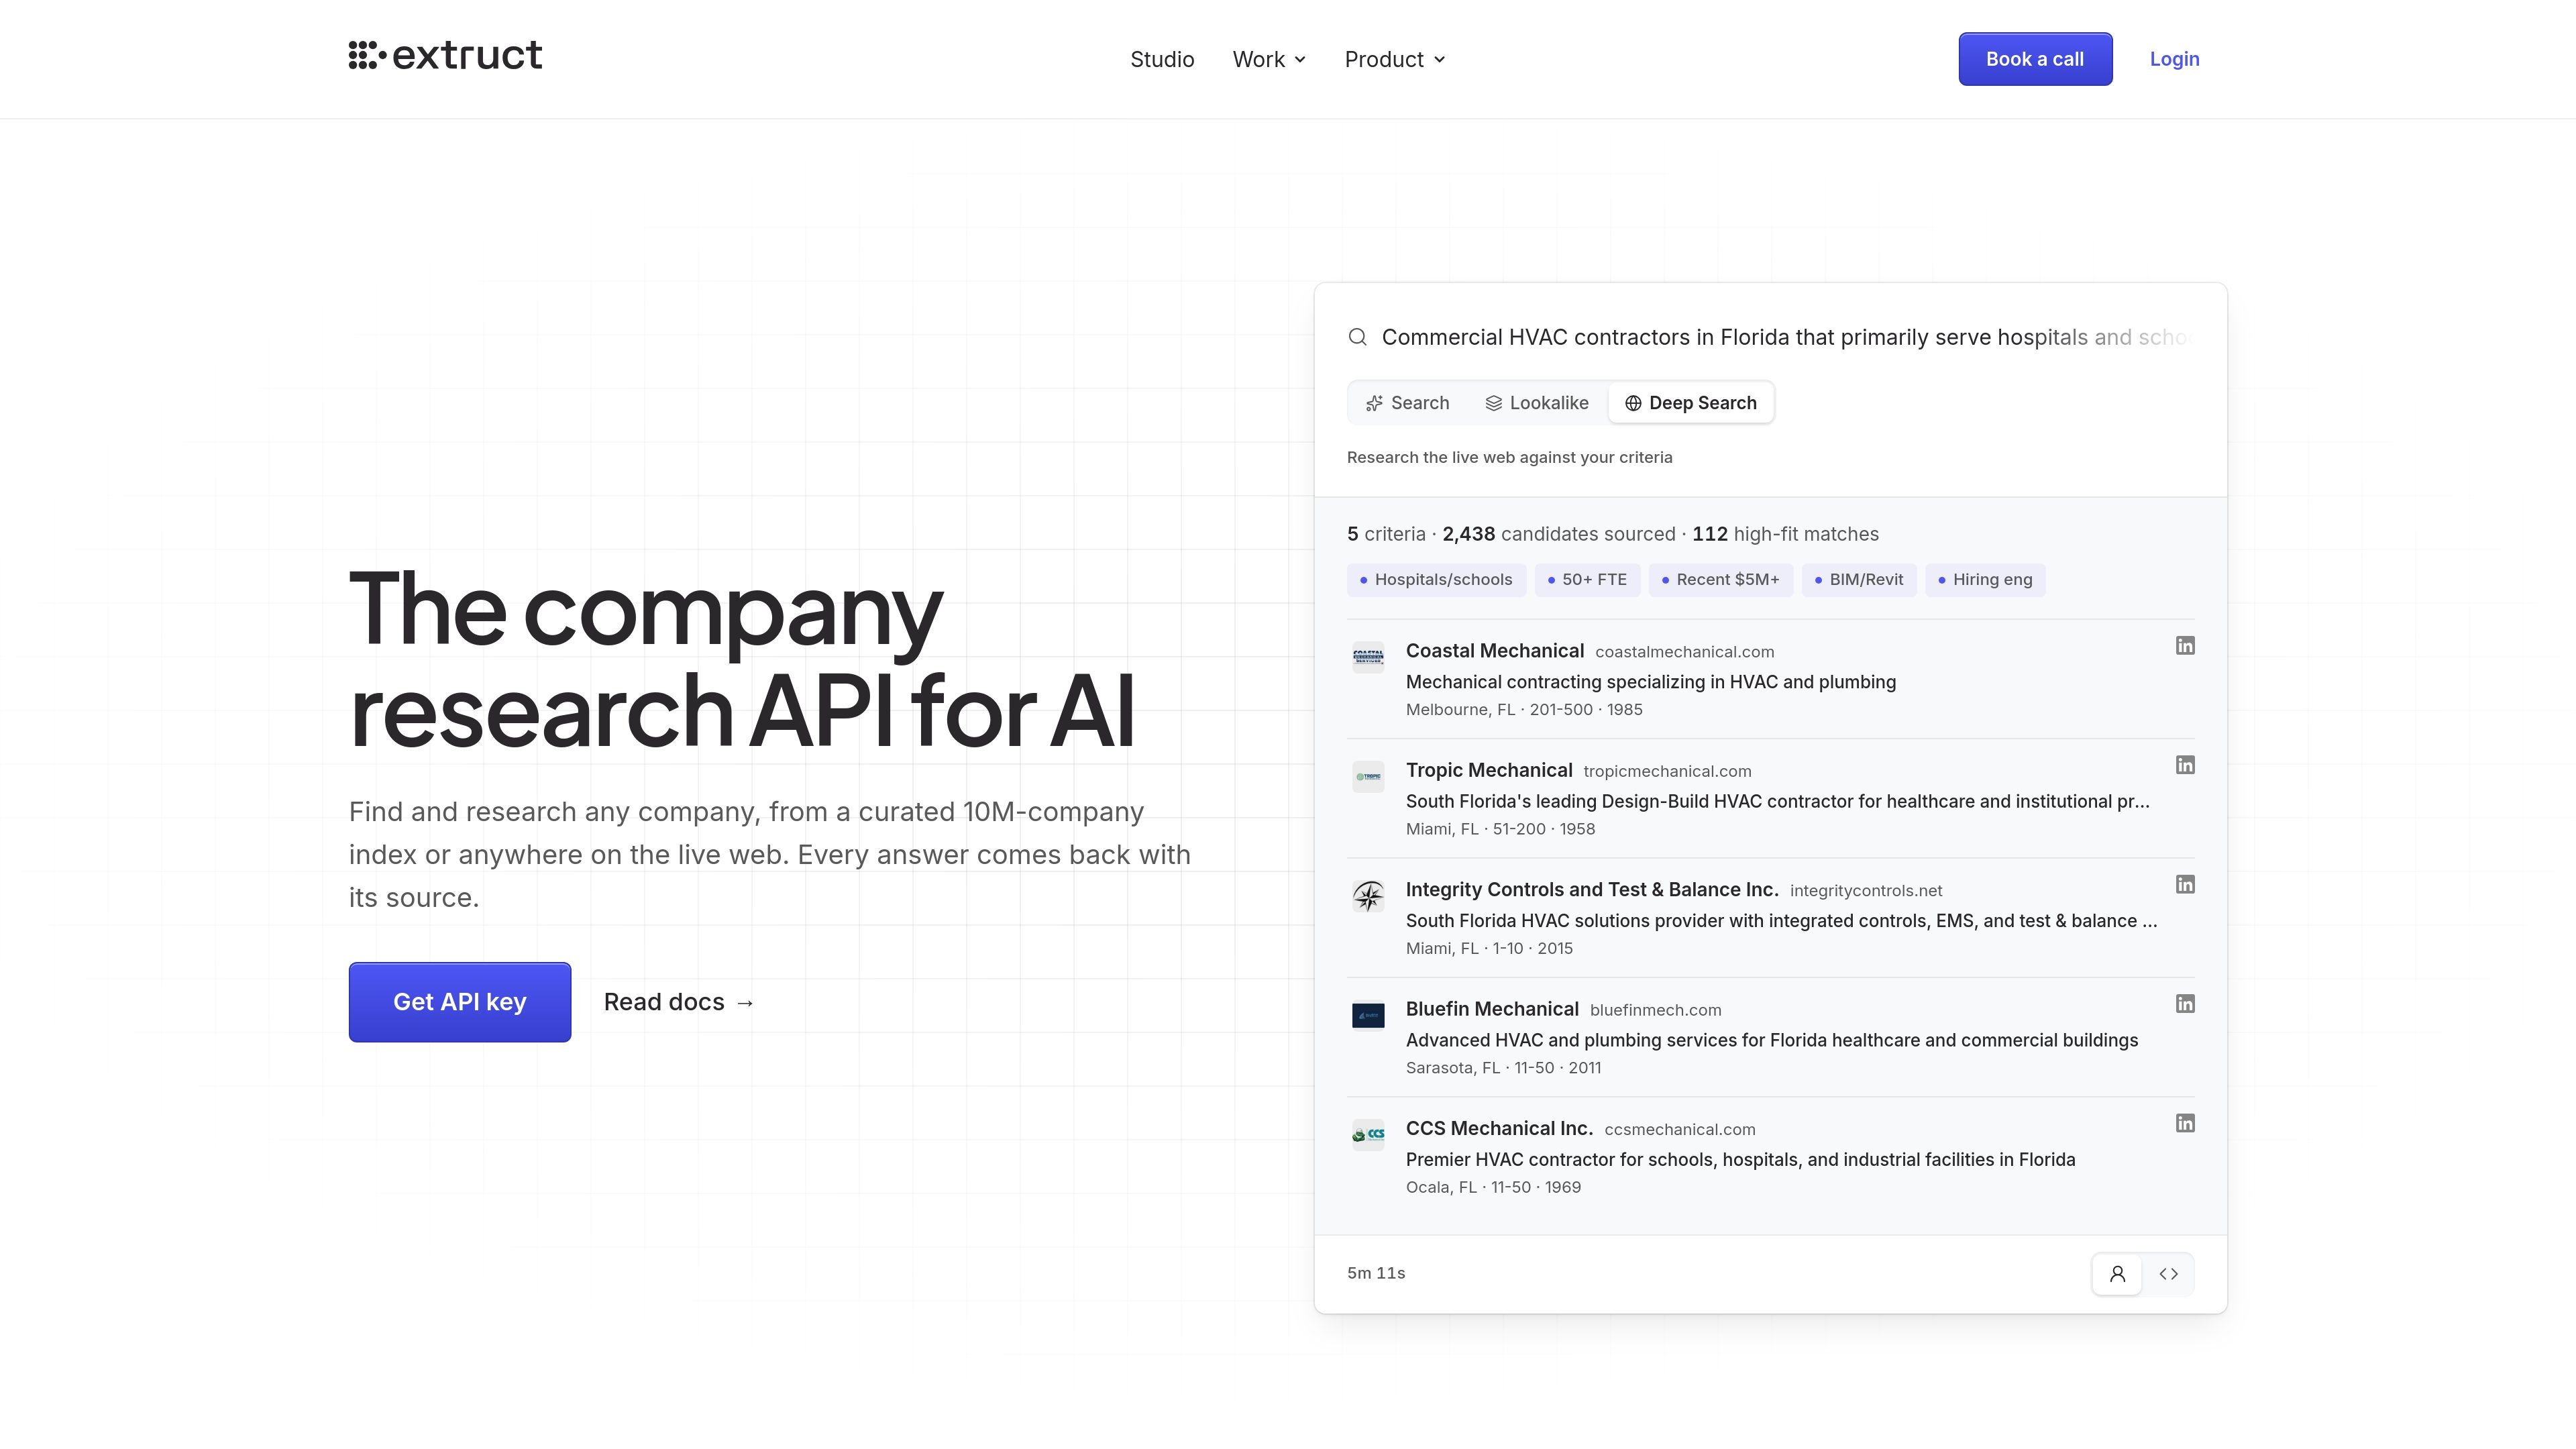
Task: Select the Deep Search tab
Action: 1691,403
